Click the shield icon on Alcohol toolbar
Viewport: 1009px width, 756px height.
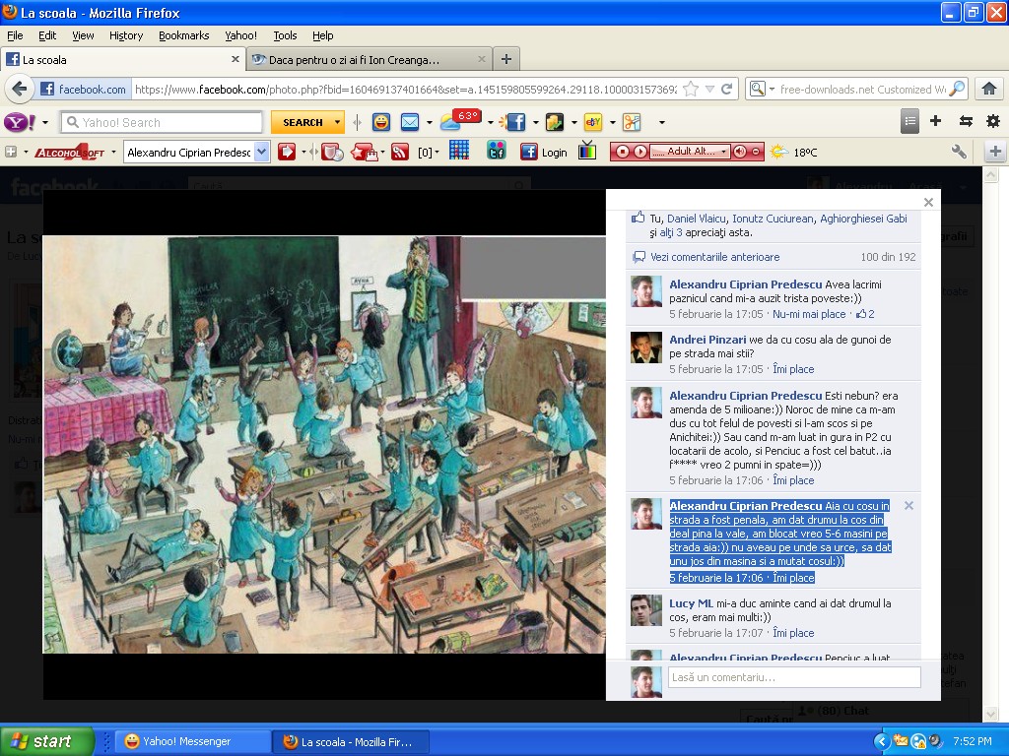[331, 153]
